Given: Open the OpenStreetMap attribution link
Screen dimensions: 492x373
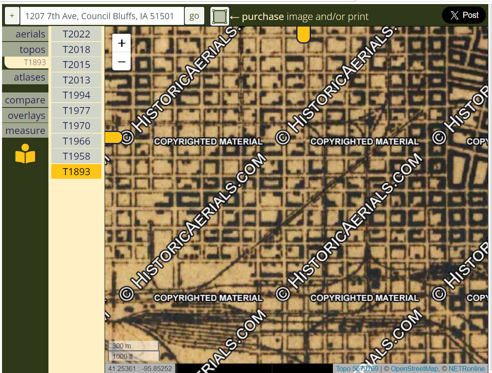Looking at the screenshot, I should (414, 369).
